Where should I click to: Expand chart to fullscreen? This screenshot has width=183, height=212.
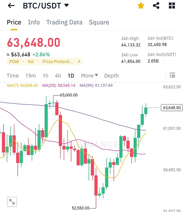[x=12, y=202]
